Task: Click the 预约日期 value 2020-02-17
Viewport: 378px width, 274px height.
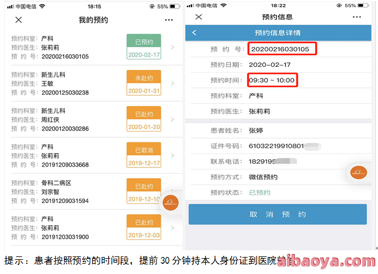Action: (270, 65)
